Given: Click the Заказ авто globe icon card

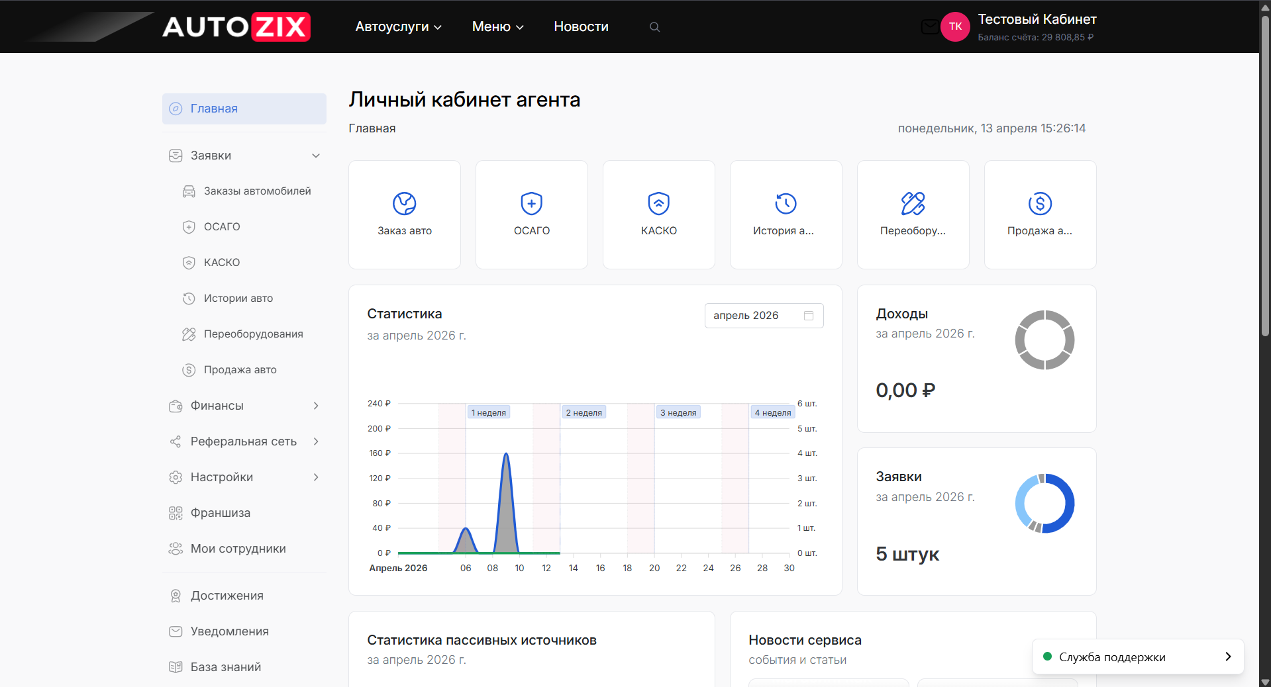Looking at the screenshot, I should (404, 214).
